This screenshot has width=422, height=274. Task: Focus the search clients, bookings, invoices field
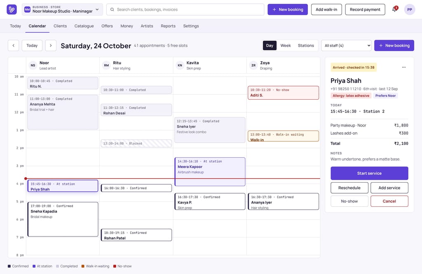pos(185,9)
